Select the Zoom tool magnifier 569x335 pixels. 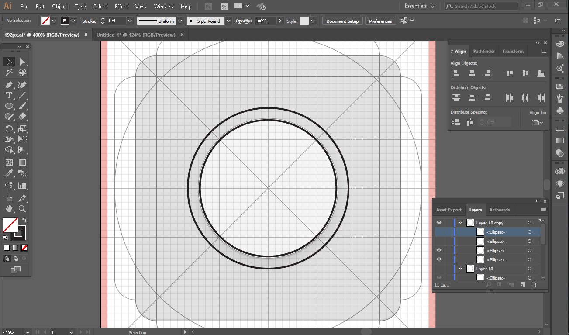(22, 209)
